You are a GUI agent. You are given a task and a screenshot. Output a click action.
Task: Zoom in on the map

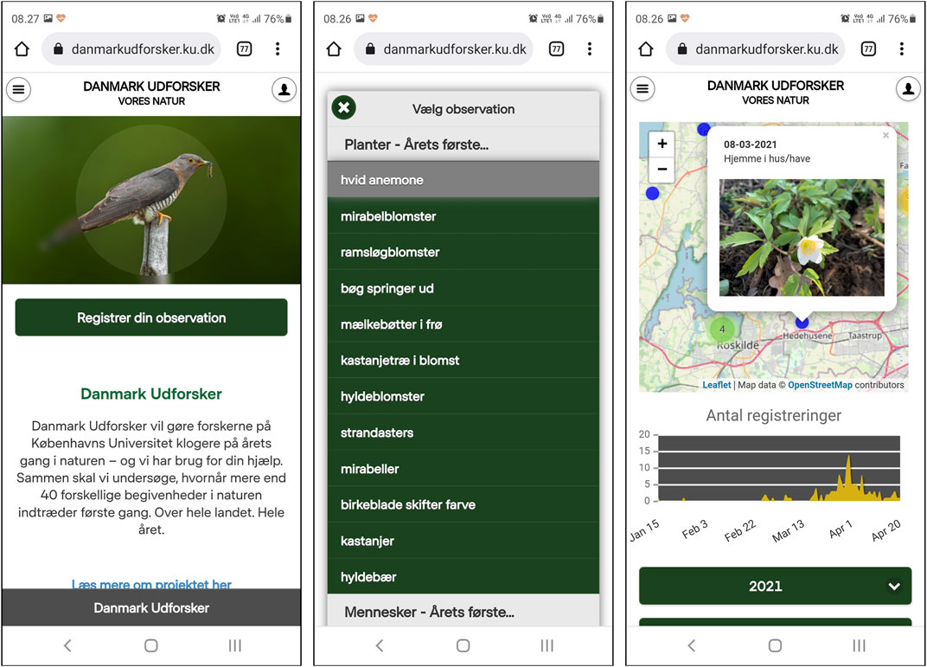tap(662, 144)
